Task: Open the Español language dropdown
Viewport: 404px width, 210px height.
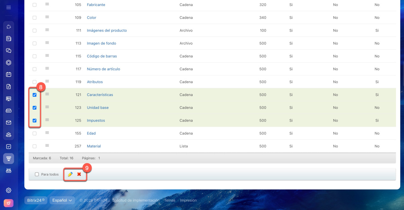Action: coord(62,200)
